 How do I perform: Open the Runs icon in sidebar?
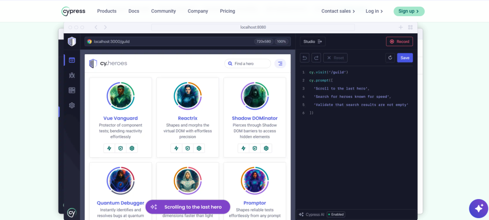[72, 90]
